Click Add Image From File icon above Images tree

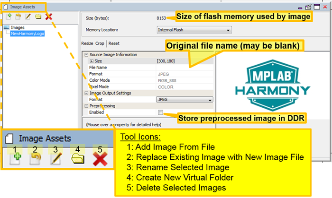coord(9,17)
